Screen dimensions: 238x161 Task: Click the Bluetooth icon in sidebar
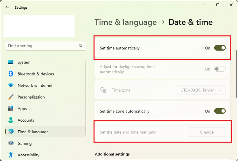(11, 74)
